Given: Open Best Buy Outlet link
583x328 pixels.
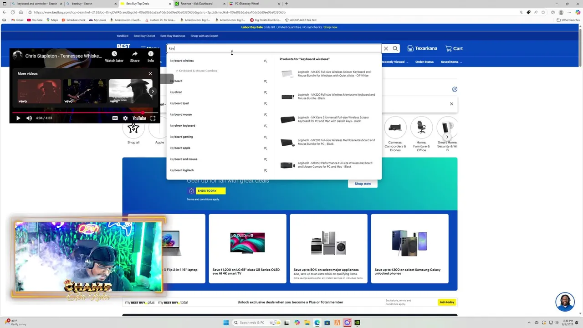Looking at the screenshot, I should pyautogui.click(x=144, y=36).
